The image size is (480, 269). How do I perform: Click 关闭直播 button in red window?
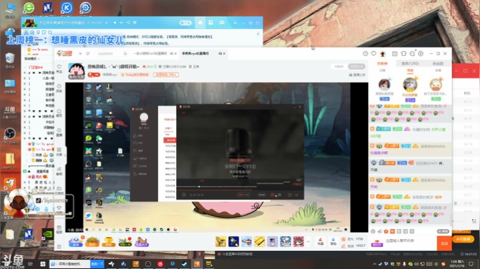coord(463,239)
